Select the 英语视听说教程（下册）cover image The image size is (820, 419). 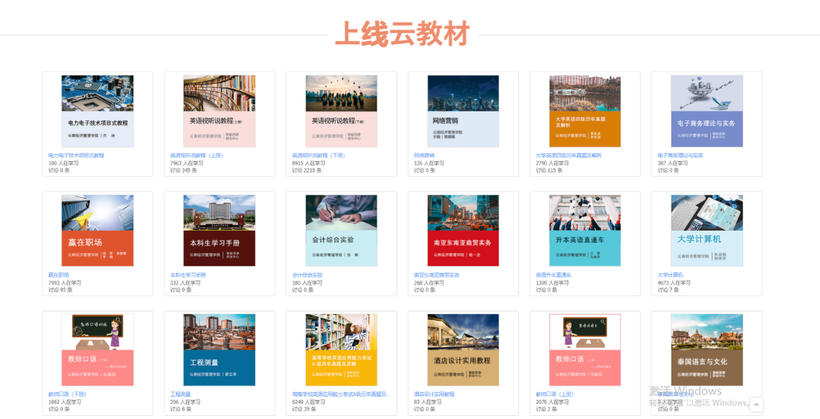point(341,111)
